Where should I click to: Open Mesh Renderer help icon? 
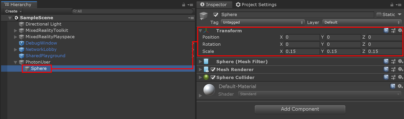point(386,70)
